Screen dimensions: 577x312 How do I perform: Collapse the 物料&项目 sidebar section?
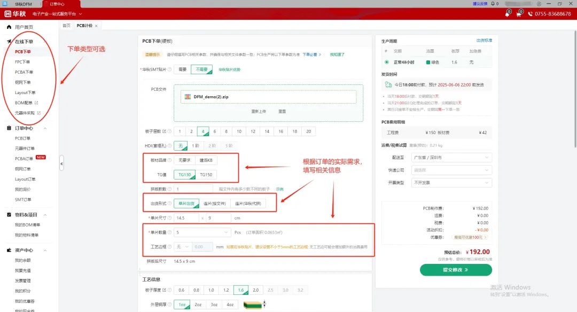pyautogui.click(x=45, y=215)
